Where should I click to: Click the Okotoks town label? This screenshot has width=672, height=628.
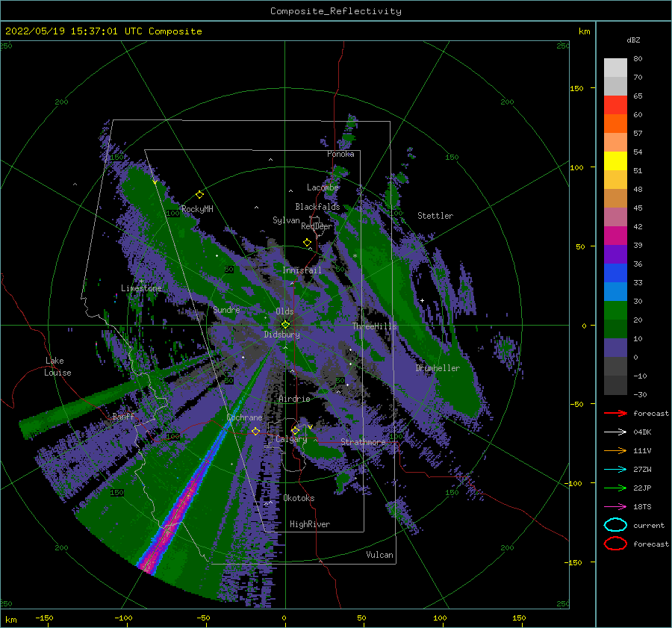pyautogui.click(x=299, y=498)
